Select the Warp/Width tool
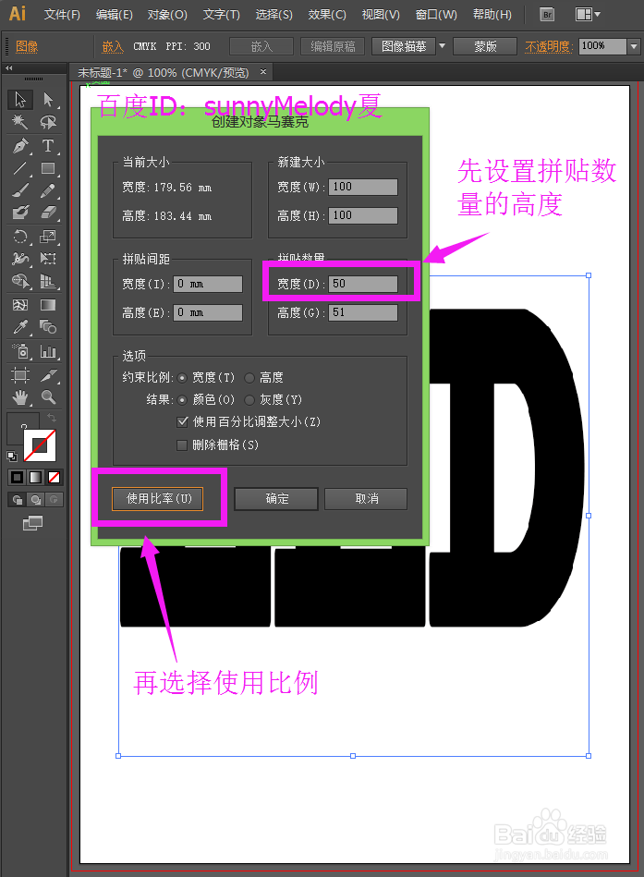Viewport: 644px width, 877px height. pos(20,259)
